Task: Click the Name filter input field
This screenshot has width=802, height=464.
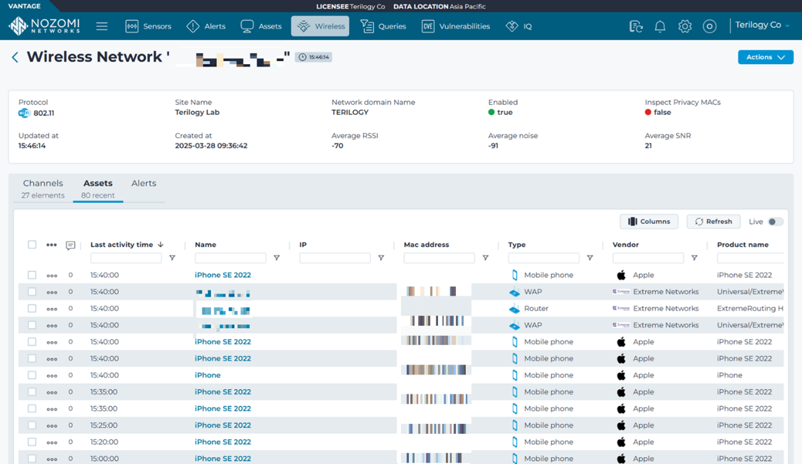Action: pyautogui.click(x=230, y=258)
